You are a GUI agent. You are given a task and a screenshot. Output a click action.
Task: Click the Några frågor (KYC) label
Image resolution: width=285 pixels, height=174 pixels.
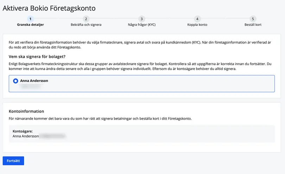point(141,25)
